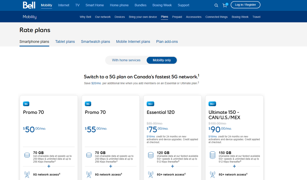Image resolution: width=307 pixels, height=180 pixels.
Task: Open the Internet top menu
Action: (64, 5)
